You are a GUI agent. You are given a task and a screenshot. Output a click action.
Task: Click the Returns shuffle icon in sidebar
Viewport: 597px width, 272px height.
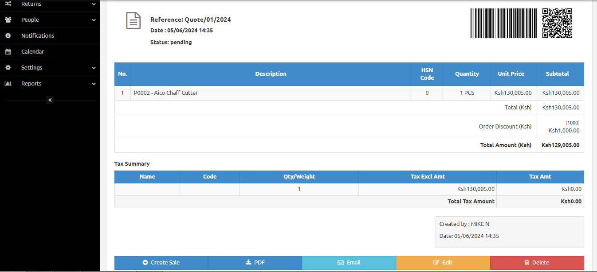(8, 4)
